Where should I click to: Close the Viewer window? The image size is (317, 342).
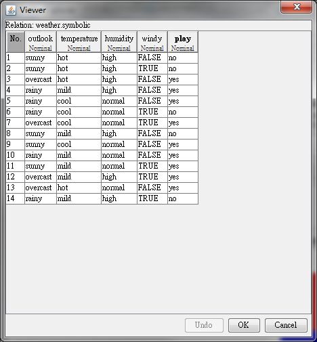(297, 7)
